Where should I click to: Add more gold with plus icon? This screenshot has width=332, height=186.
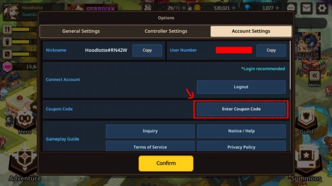point(233,8)
